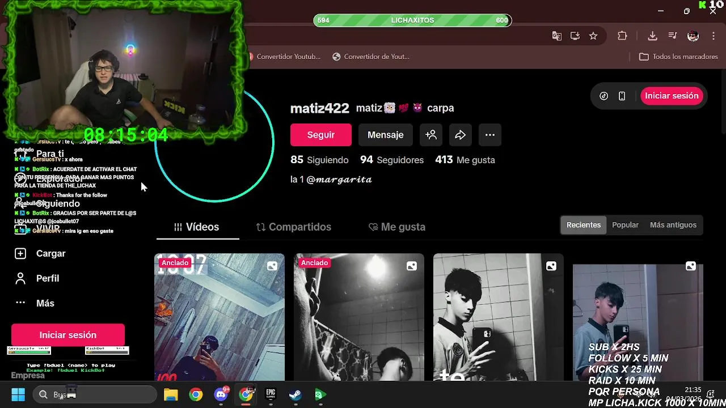The height and width of the screenshot is (408, 726).
Task: Open the media controls icon in Chrome toolbar
Action: pyautogui.click(x=673, y=36)
